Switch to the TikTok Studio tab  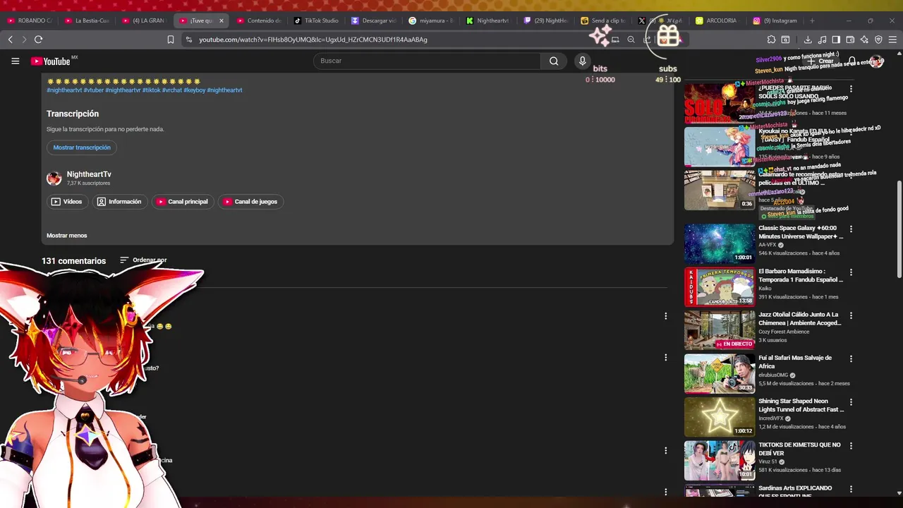[315, 20]
